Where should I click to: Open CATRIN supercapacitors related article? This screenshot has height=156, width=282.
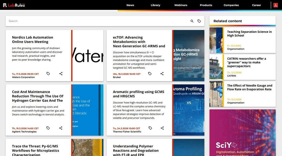pos(246,62)
